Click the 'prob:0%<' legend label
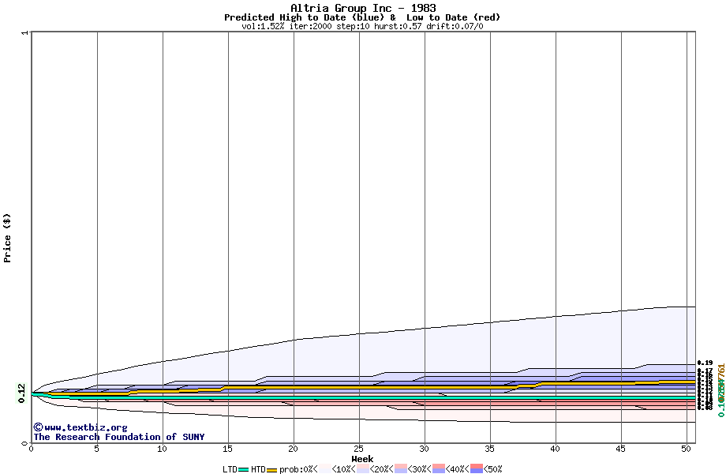726x474 pixels. click(298, 469)
